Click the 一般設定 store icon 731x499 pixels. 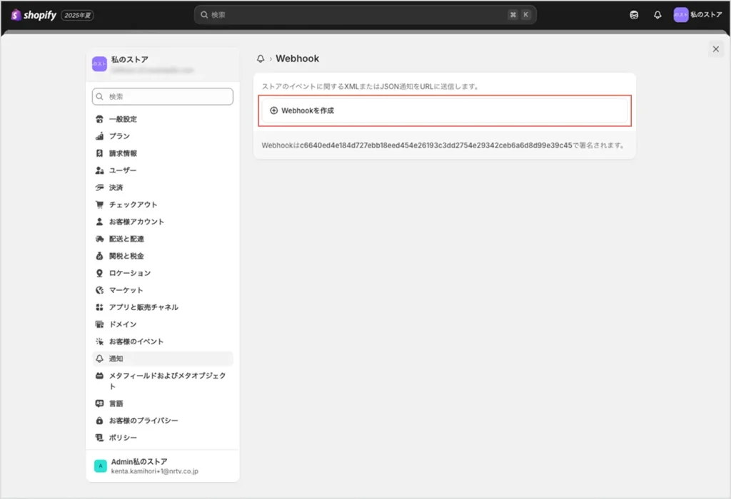pos(100,119)
